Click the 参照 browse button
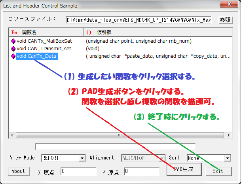The width and height of the screenshot is (241, 184). click(226, 20)
